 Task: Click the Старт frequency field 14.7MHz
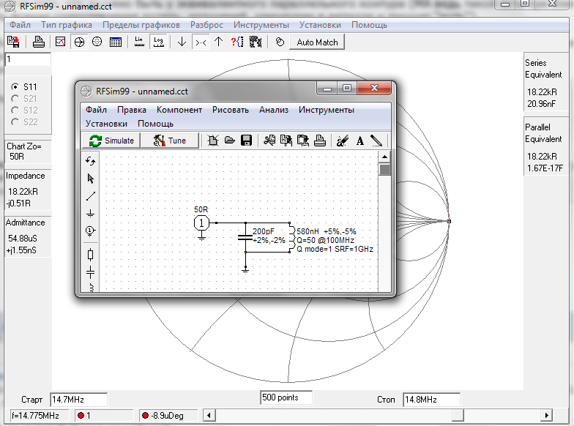pos(79,400)
